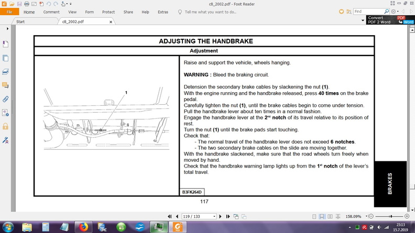Screen dimensions: 415x233
Task: Click the volume speaker tray icon
Action: click(379, 227)
